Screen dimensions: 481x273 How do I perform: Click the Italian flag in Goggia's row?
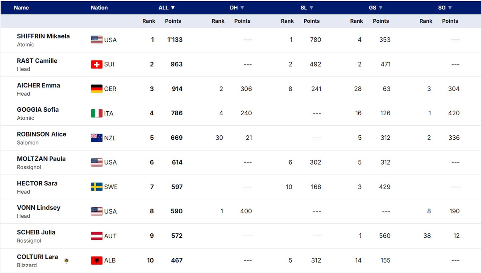[x=97, y=113]
